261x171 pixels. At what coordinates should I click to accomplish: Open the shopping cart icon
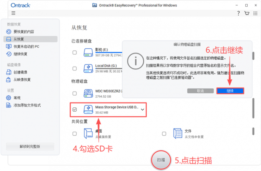click(247, 13)
